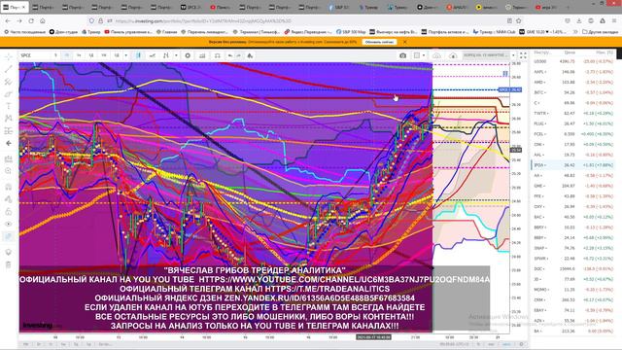
Task: Take a chart snapshot with camera icon
Action: tap(402, 55)
